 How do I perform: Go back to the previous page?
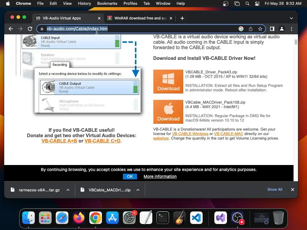tap(11, 29)
